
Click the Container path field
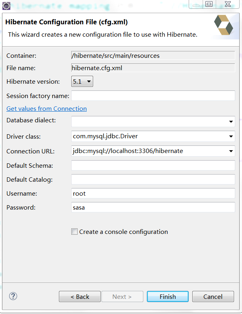[x=153, y=55]
